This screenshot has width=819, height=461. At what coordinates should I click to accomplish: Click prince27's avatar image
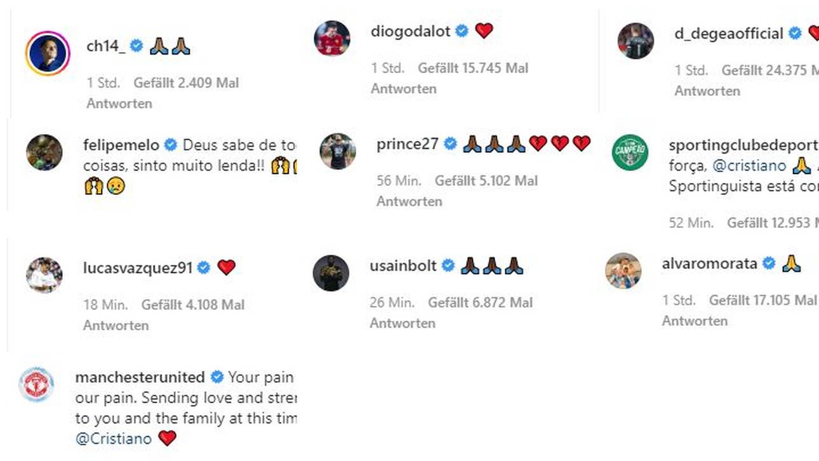click(x=338, y=151)
